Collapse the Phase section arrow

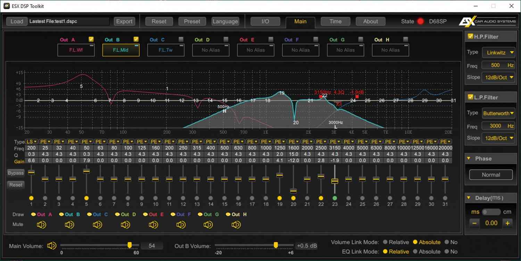[469, 158]
